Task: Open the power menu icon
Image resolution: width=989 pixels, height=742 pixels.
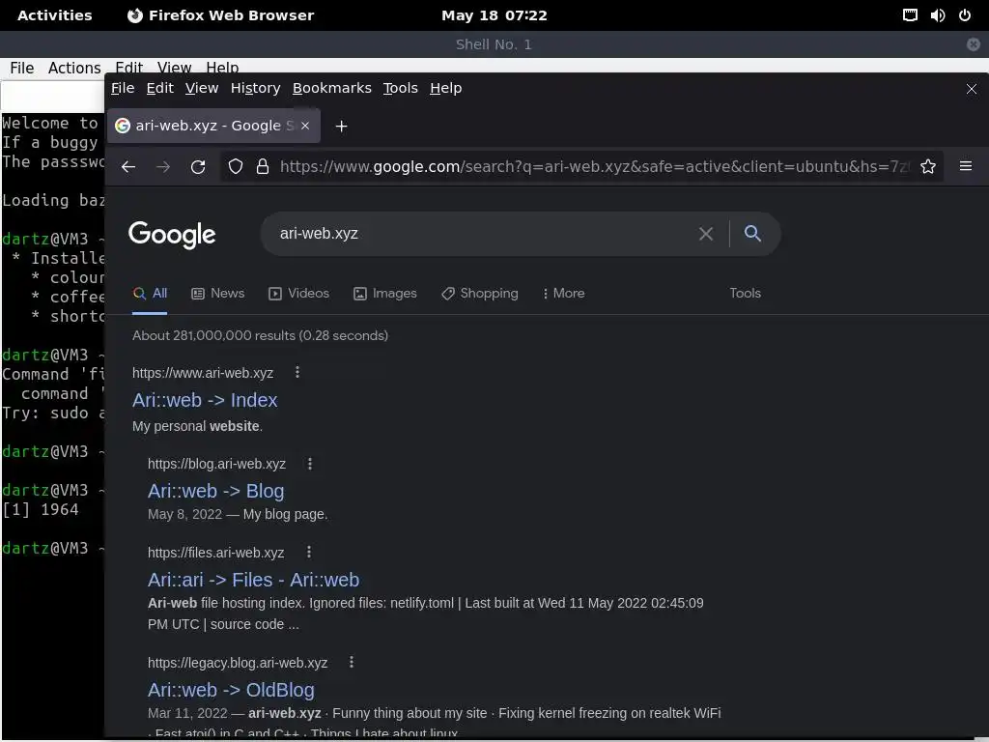Action: (x=965, y=15)
